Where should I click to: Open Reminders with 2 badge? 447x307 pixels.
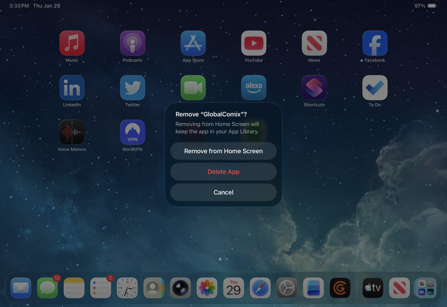coord(101,288)
